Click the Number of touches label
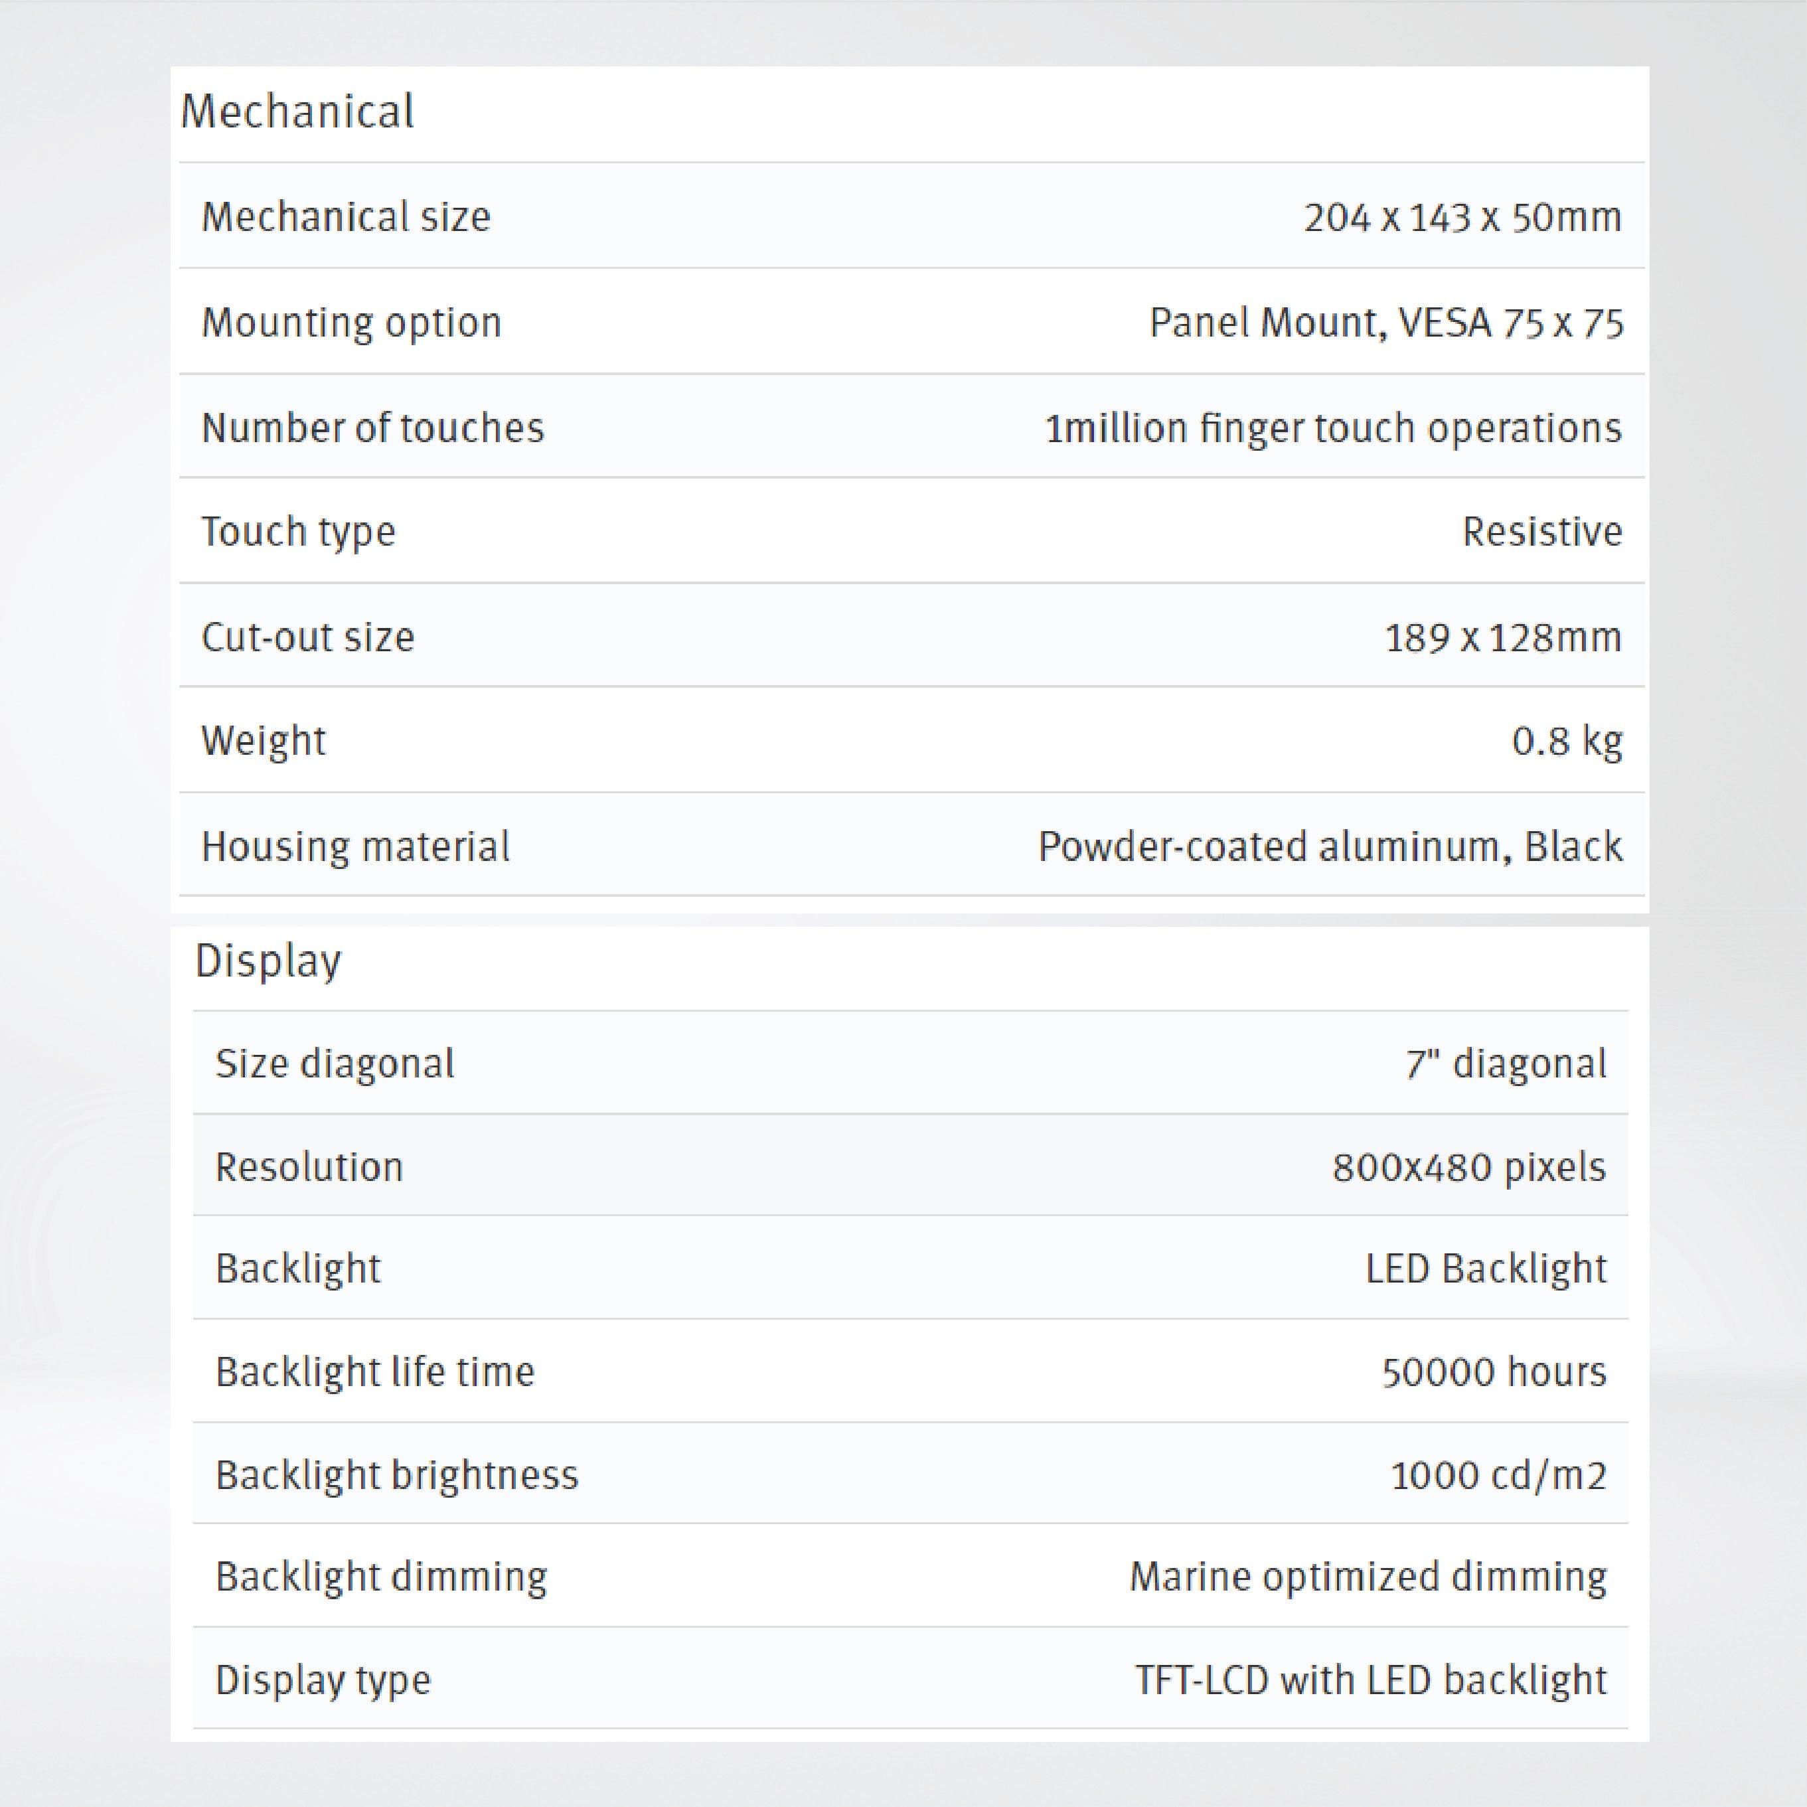This screenshot has width=1807, height=1807. pyautogui.click(x=372, y=428)
